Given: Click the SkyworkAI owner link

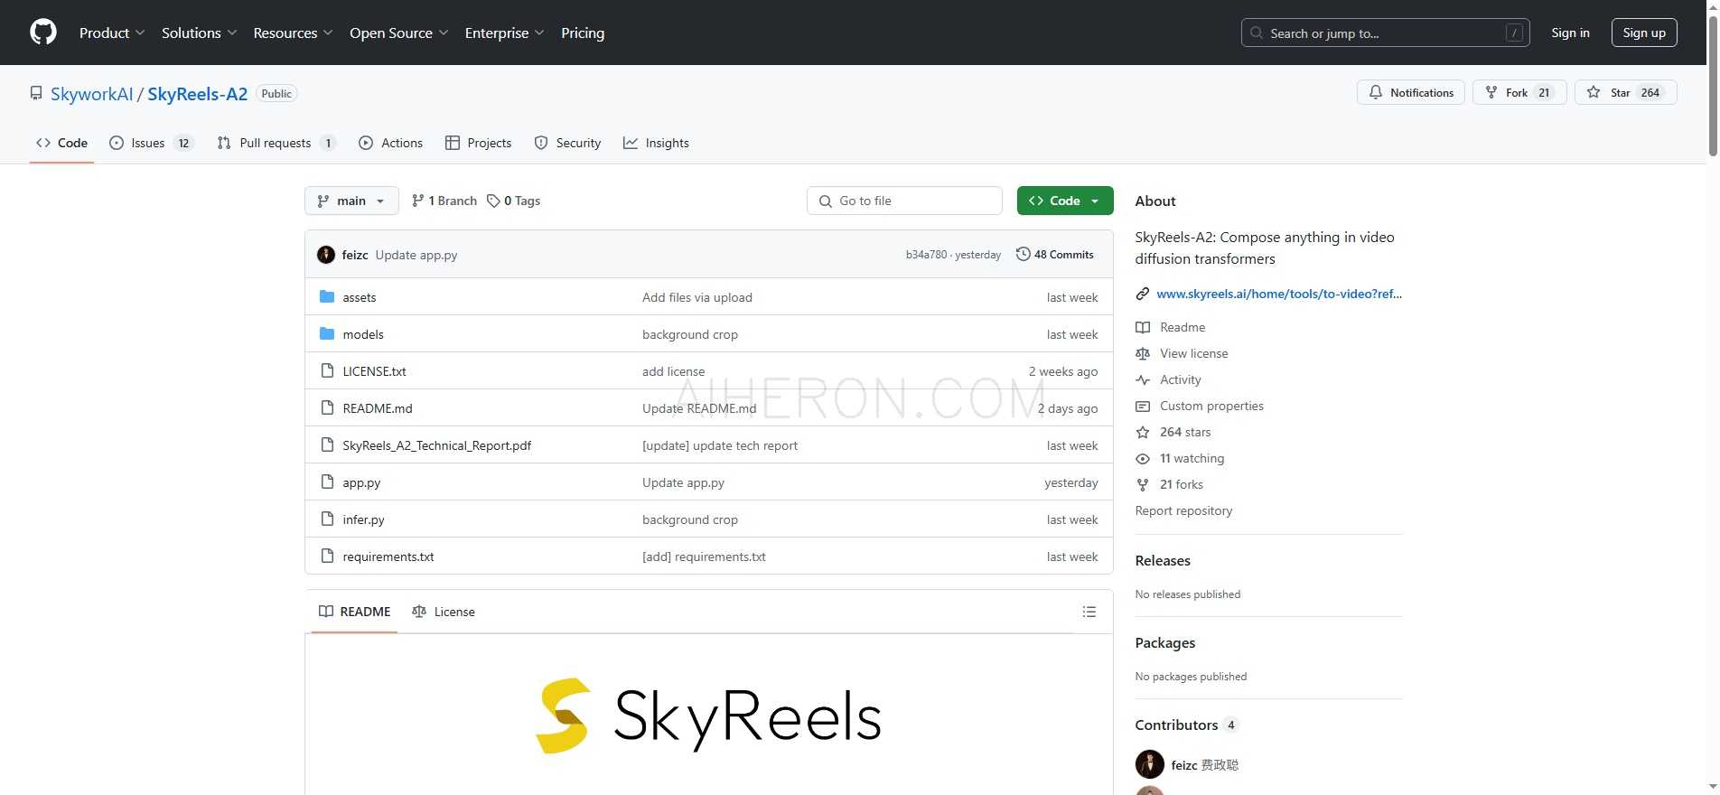Looking at the screenshot, I should pos(92,94).
